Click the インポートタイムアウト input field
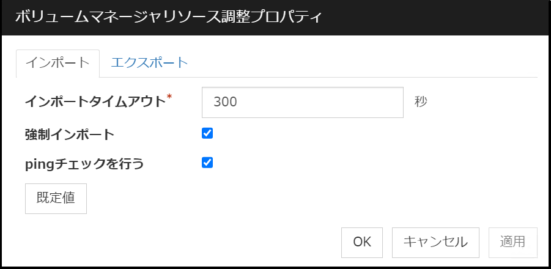The image size is (551, 269). (302, 102)
